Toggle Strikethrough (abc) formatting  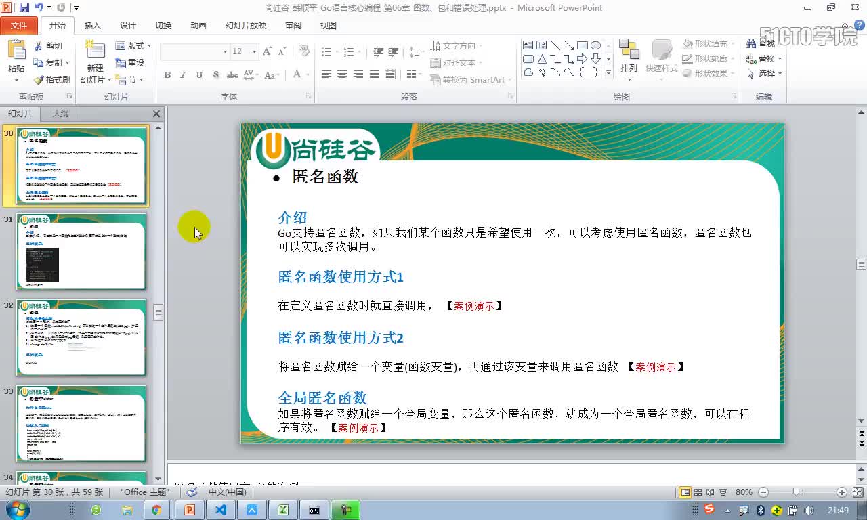tap(232, 74)
